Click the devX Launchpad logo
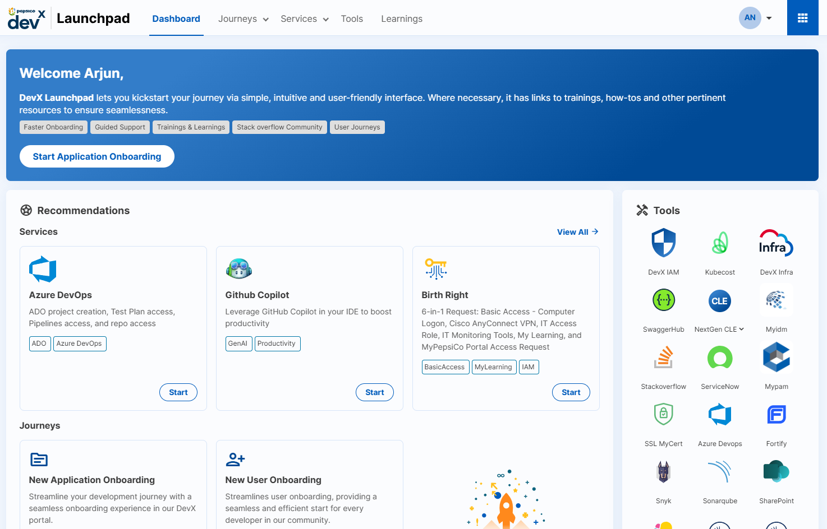 (68, 18)
